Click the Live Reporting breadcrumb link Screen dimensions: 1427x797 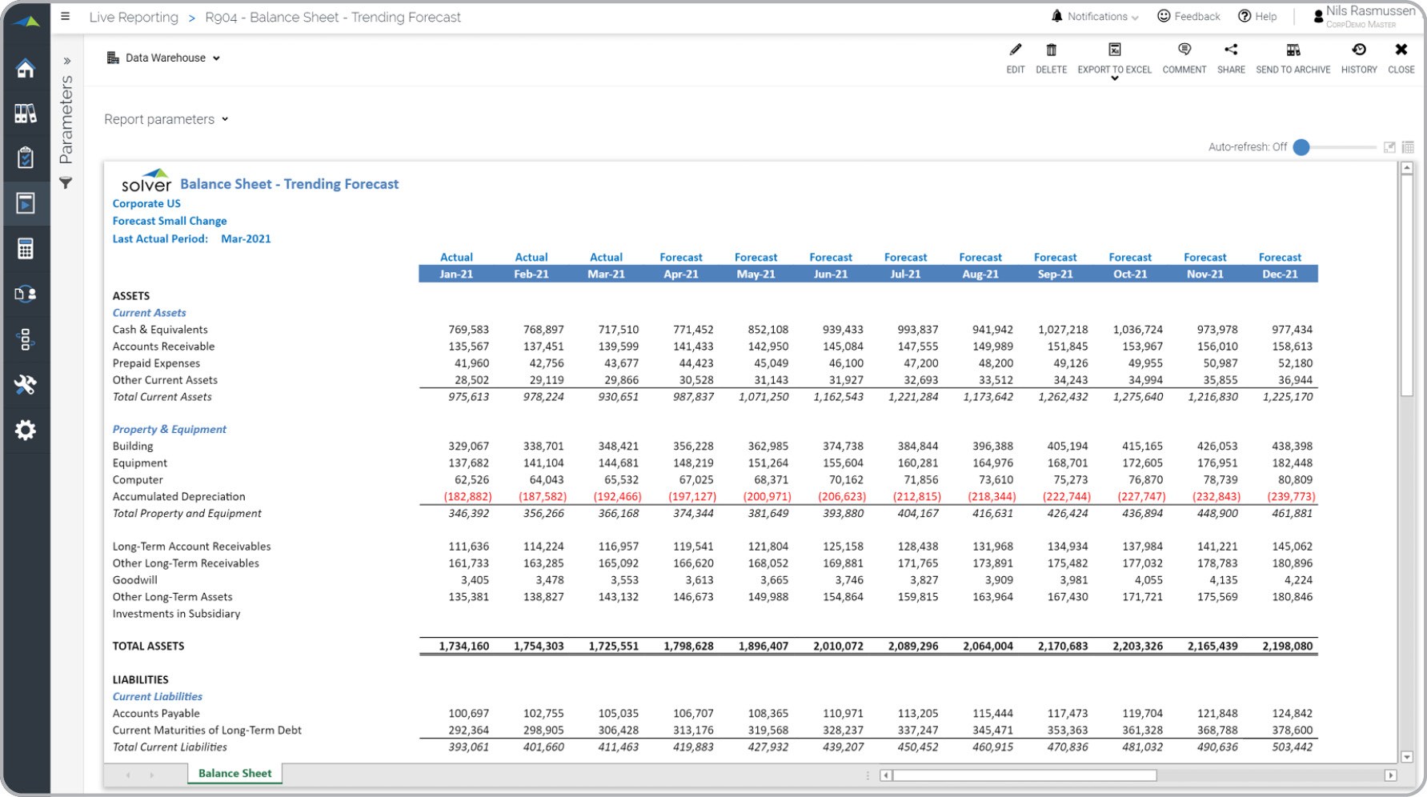tap(134, 18)
